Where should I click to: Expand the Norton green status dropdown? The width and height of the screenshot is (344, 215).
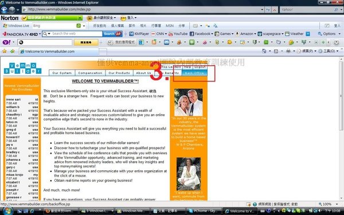(80, 18)
